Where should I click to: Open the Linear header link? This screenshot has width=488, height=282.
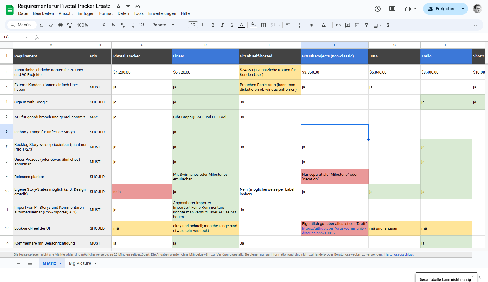point(178,56)
